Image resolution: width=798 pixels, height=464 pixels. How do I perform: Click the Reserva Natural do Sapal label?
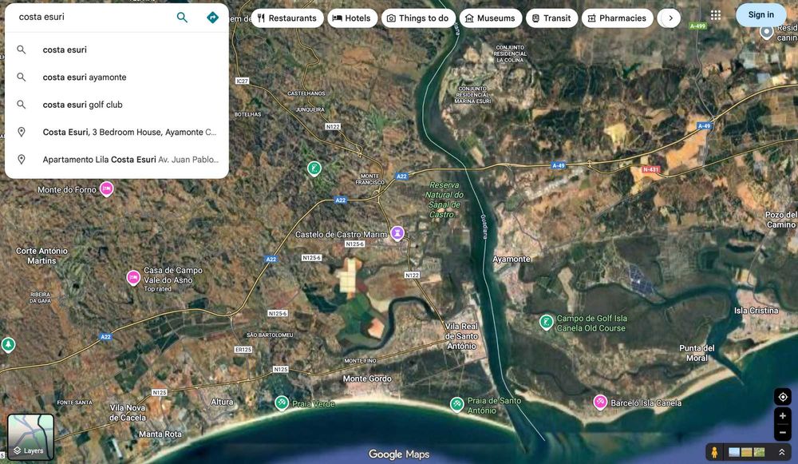pos(444,200)
